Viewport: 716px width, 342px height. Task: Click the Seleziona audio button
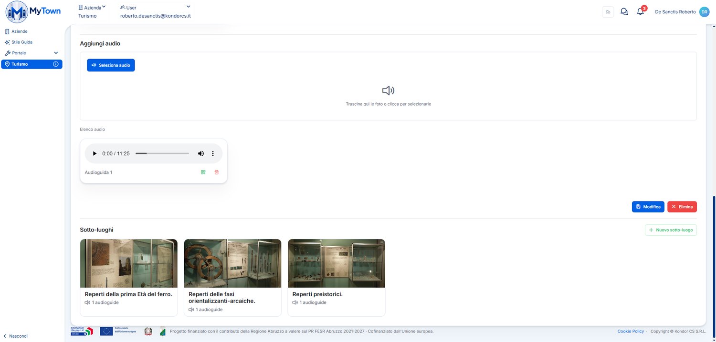111,65
